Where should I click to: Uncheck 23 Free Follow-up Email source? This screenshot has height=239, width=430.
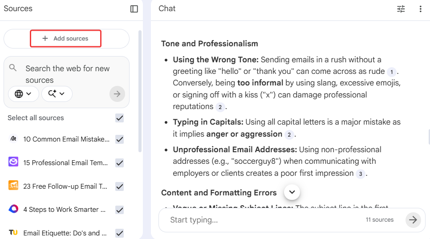click(x=119, y=186)
